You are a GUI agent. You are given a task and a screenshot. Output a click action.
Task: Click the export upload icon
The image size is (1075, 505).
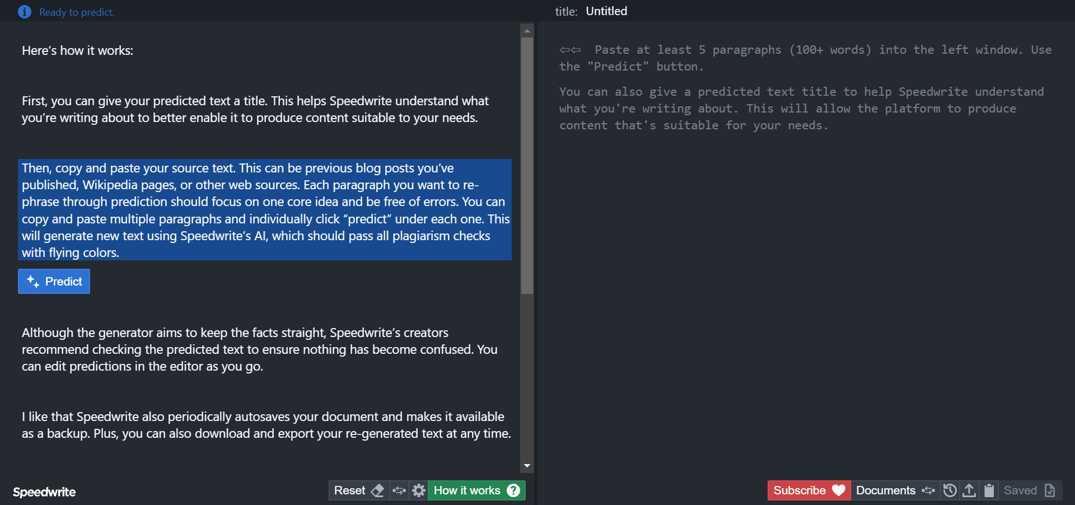pyautogui.click(x=969, y=491)
